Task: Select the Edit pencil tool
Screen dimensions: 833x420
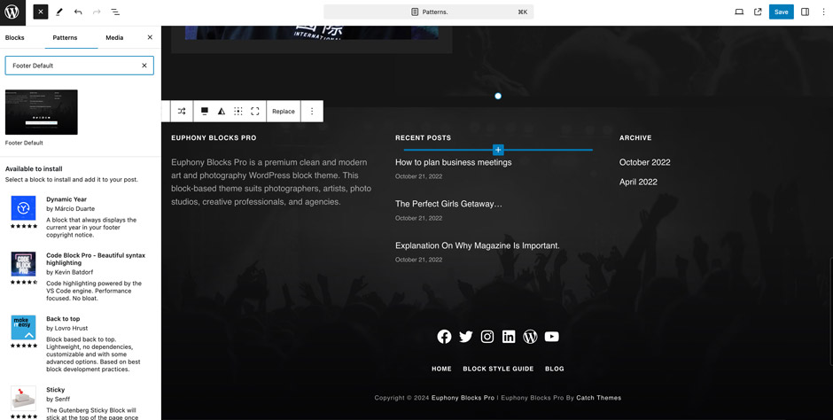Action: (x=59, y=12)
